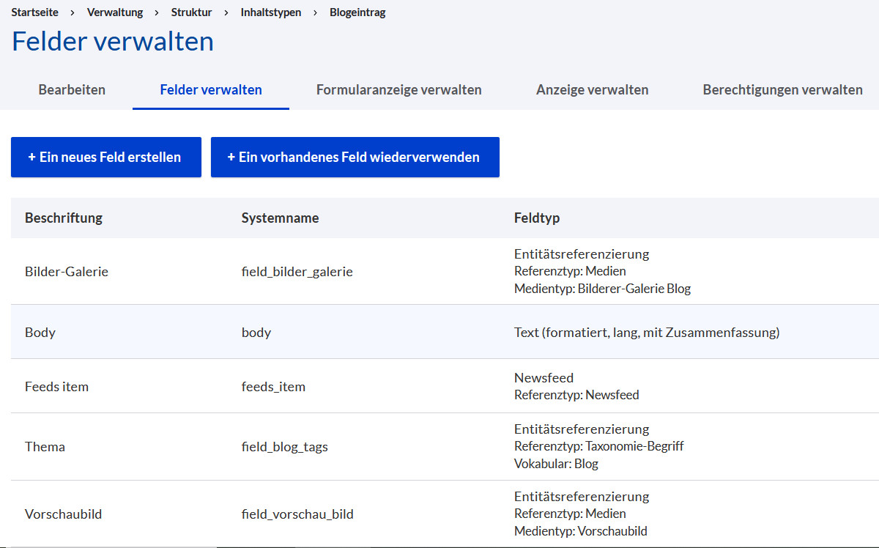Select the Body field row
Image resolution: width=879 pixels, height=548 pixels.
point(40,331)
